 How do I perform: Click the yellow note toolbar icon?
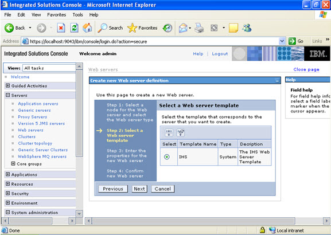coord(233,28)
